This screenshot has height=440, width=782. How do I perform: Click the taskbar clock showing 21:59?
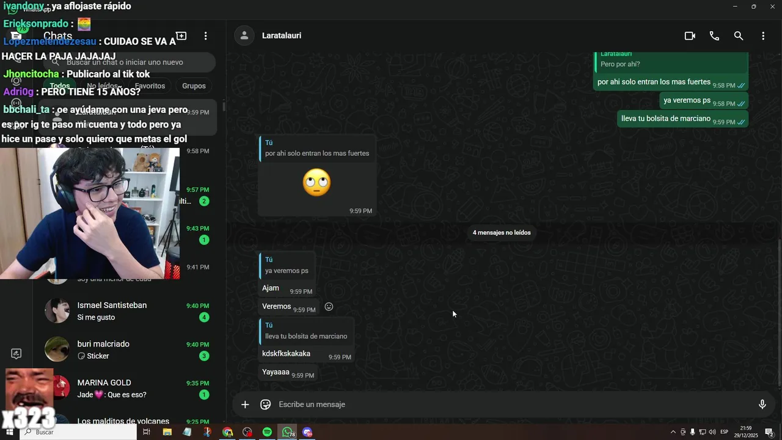pos(745,432)
